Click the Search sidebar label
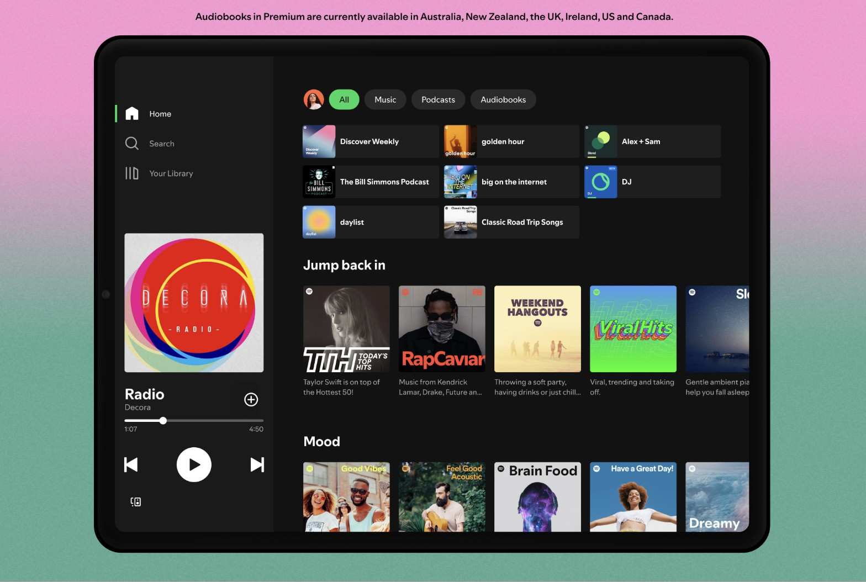Viewport: 866px width, 582px height. (162, 144)
